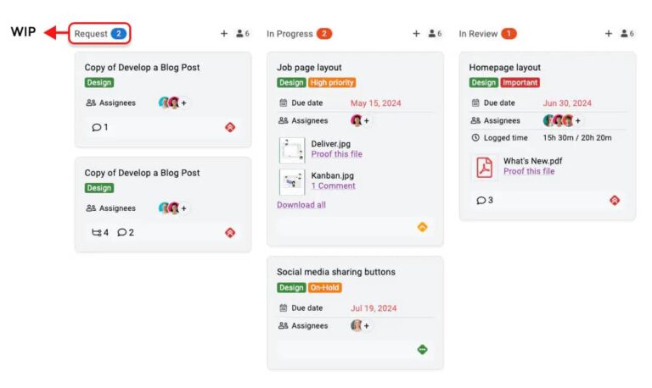Click the What's New.pdf file name
The height and width of the screenshot is (388, 652).
(532, 161)
